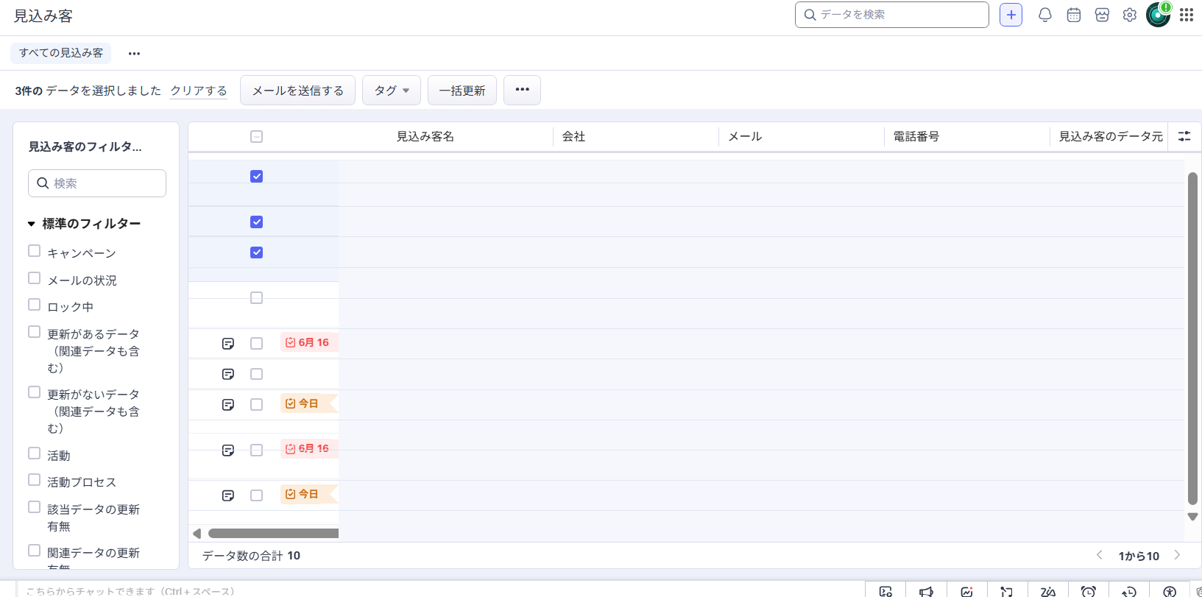Check the メールの状況 filter checkbox
Screen dimensions: 1202x597
tap(34, 278)
